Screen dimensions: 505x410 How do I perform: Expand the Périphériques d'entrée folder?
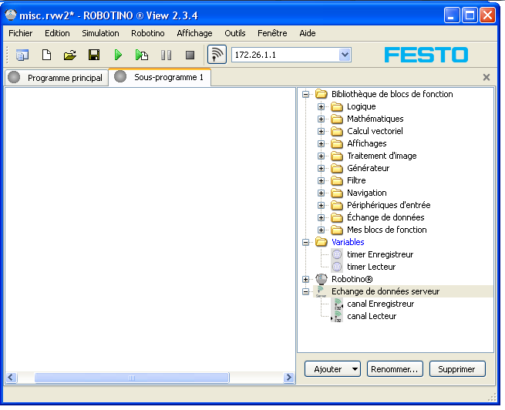pos(321,205)
